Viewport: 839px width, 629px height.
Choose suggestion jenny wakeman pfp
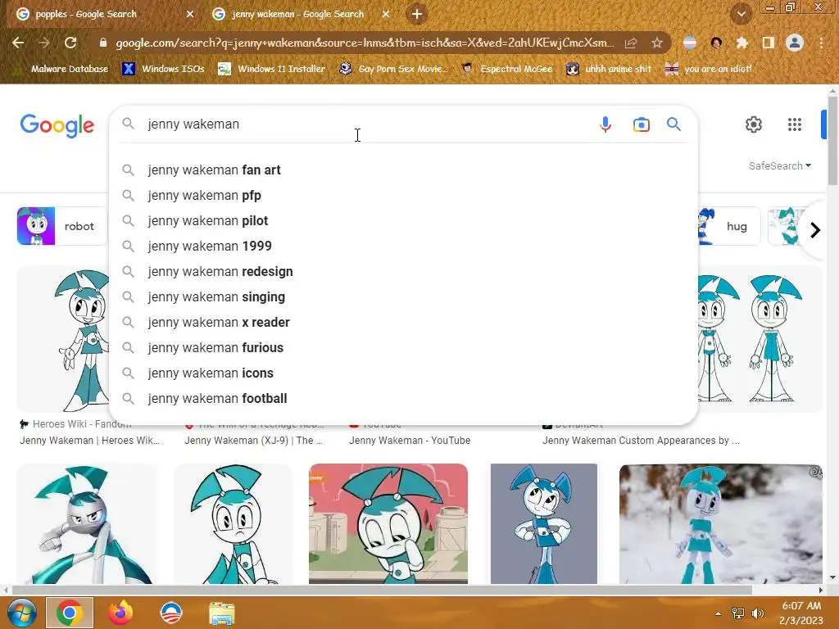click(403, 195)
